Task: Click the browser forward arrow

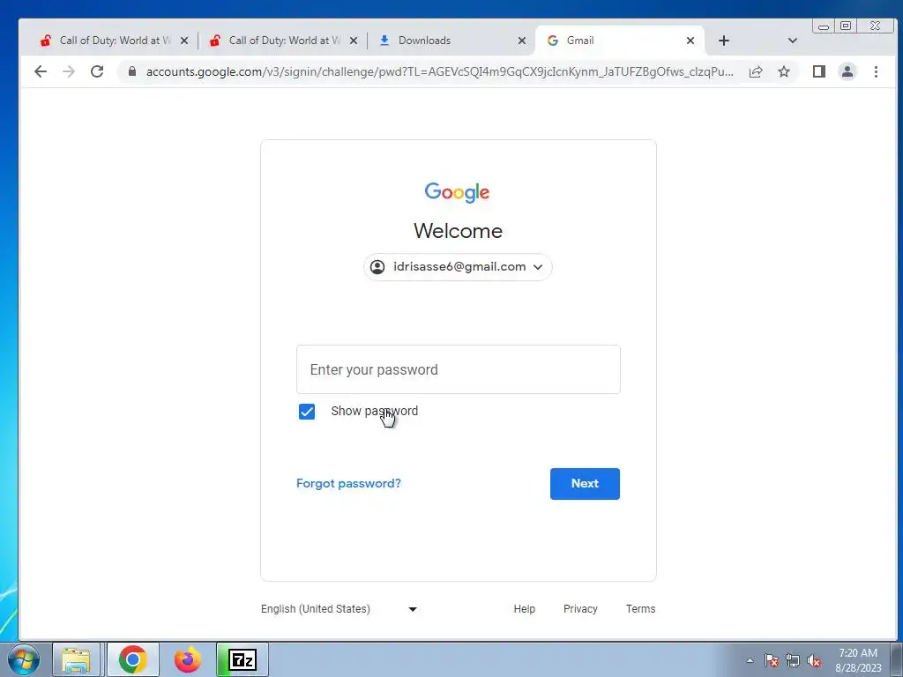Action: pos(69,71)
